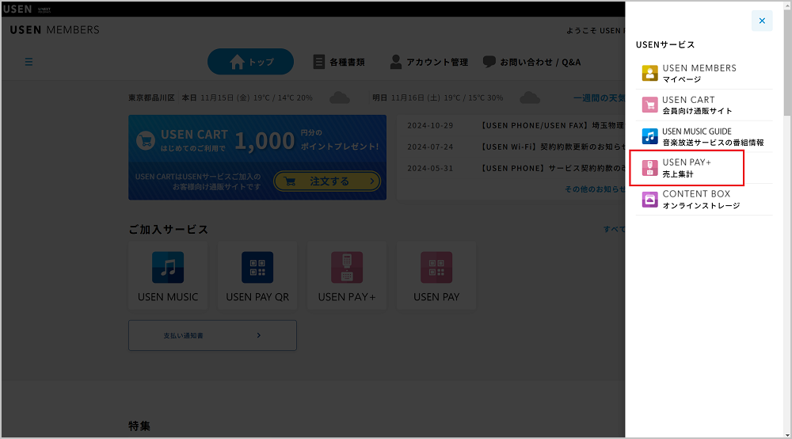Select USEN PAY+ sales summary entry
Viewport: 792px width, 439px height.
click(x=687, y=167)
